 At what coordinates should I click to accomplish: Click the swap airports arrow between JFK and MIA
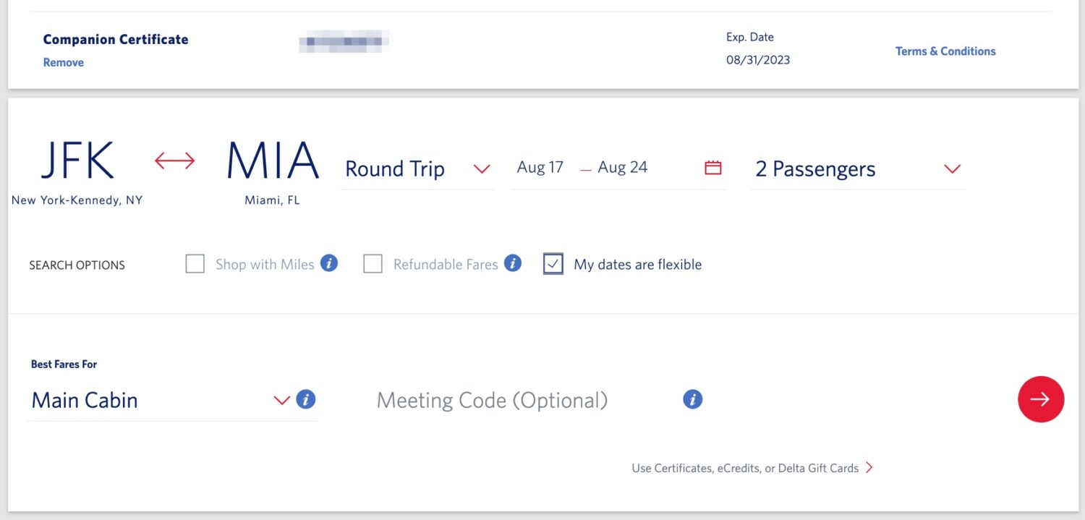pos(174,161)
